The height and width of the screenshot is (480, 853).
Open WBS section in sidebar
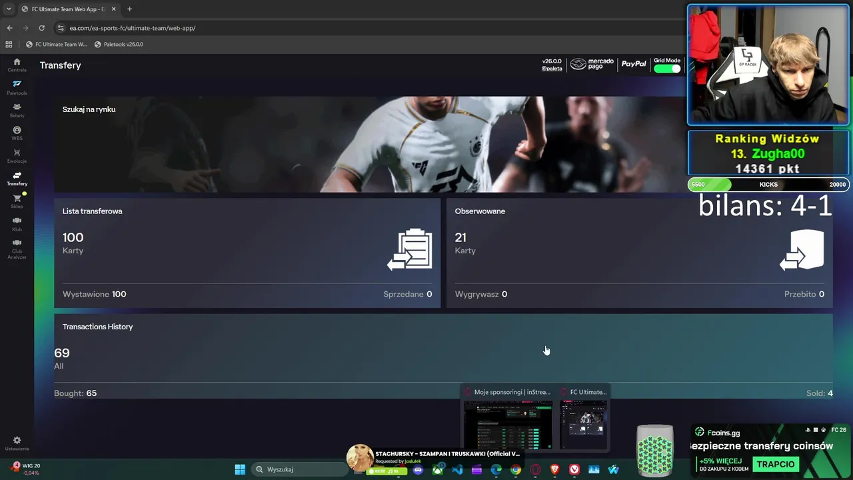click(17, 133)
